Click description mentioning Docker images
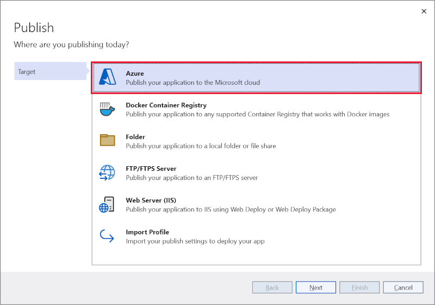The height and width of the screenshot is (305, 435). pos(257,114)
